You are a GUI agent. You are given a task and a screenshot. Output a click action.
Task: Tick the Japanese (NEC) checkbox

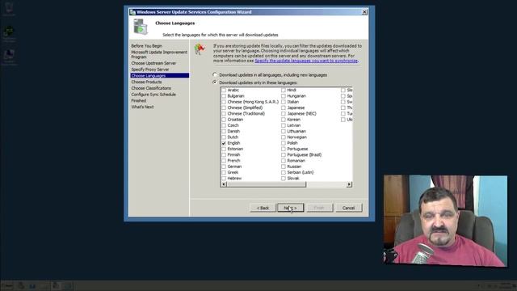click(284, 113)
